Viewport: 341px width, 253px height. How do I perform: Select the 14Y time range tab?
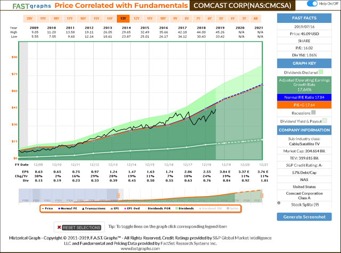[110, 19]
